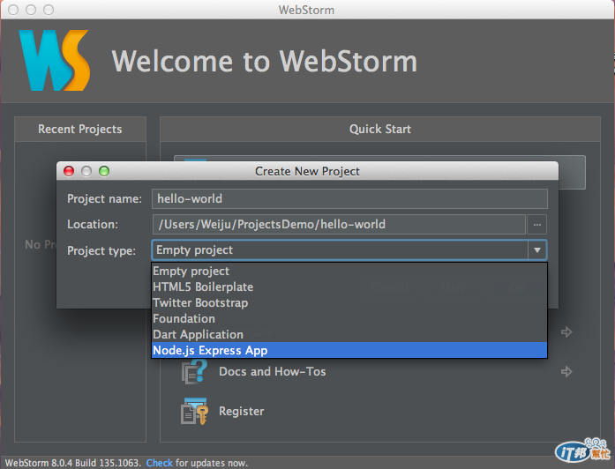This screenshot has width=615, height=469.
Task: Select Dart Application project type
Action: [x=349, y=334]
